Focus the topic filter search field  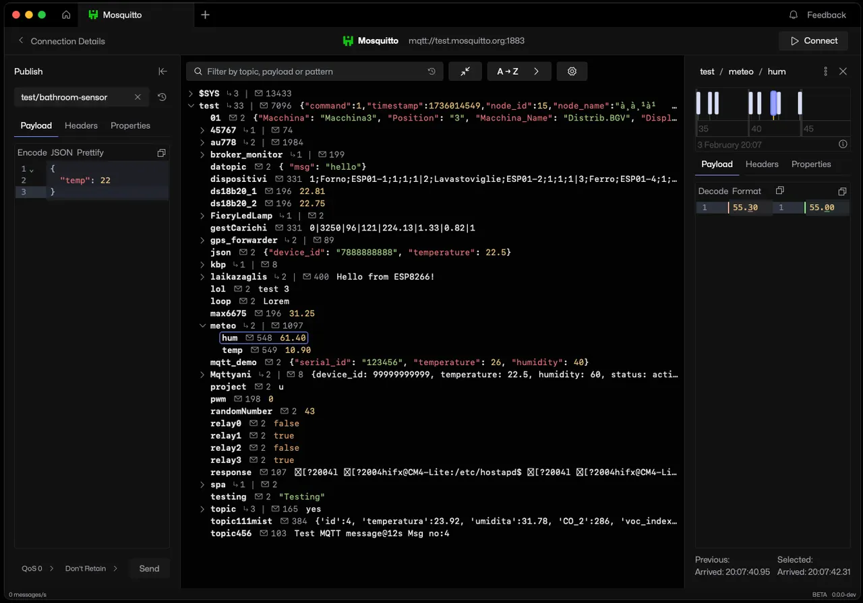click(315, 71)
